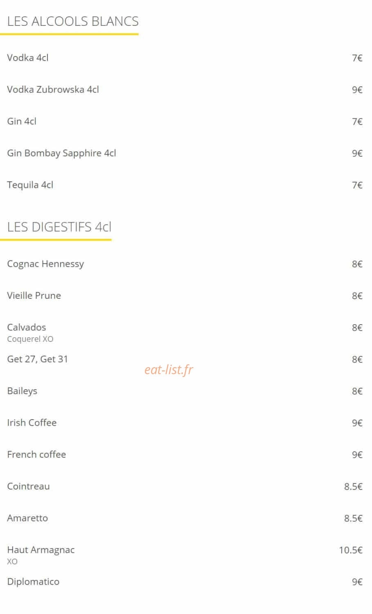
Task: Select the Get 27, Get 31 entry
Action: 37,359
